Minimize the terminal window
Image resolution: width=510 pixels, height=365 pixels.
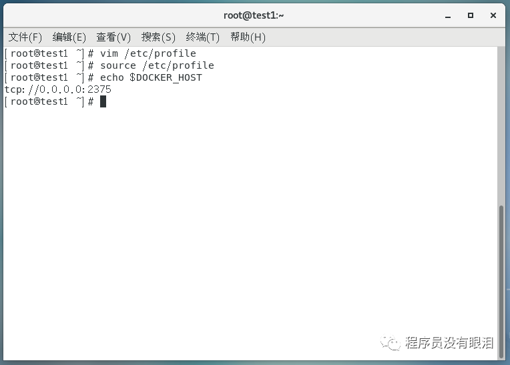click(x=448, y=15)
